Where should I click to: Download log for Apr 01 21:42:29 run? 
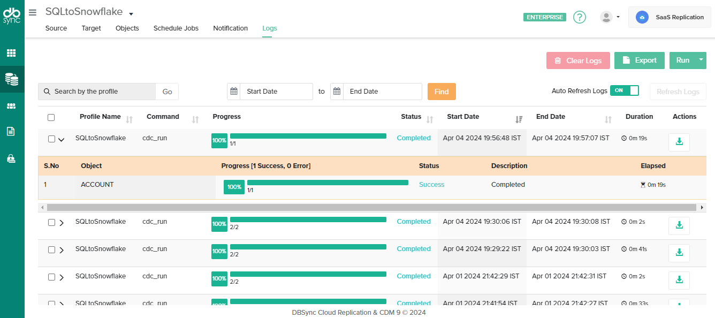[679, 280]
